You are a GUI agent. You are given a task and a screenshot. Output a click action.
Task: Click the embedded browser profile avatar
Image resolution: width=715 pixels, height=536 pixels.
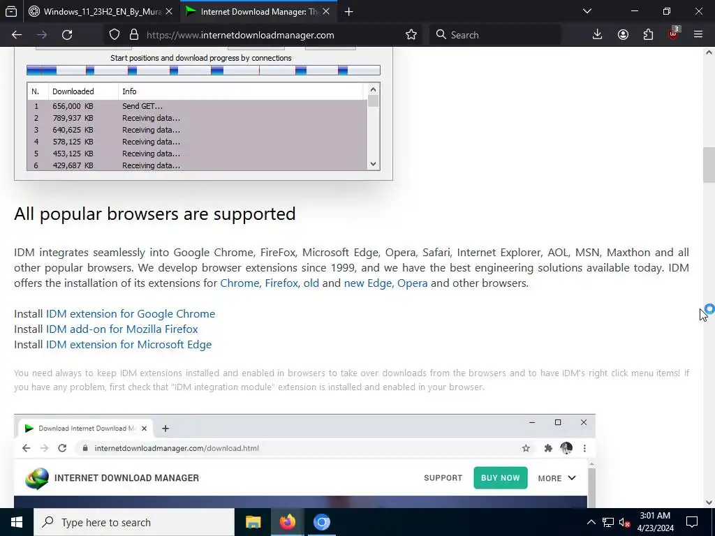pos(566,448)
